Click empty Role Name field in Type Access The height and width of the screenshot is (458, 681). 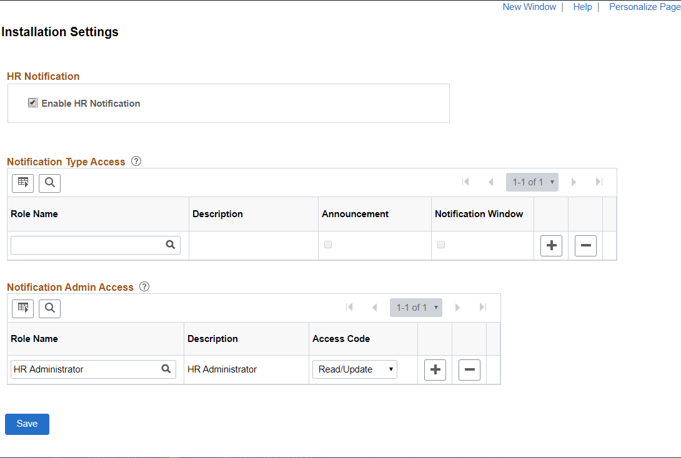pyautogui.click(x=95, y=245)
